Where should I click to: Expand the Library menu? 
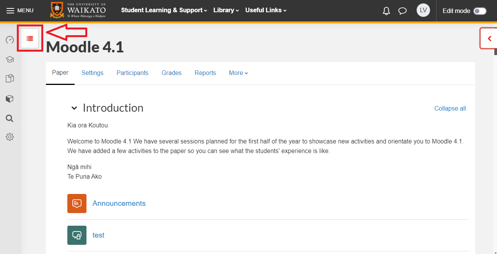tap(226, 10)
